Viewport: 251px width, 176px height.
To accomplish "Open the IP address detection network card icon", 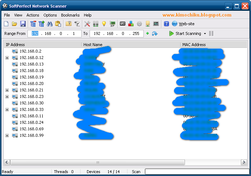I will (x=112, y=24).
